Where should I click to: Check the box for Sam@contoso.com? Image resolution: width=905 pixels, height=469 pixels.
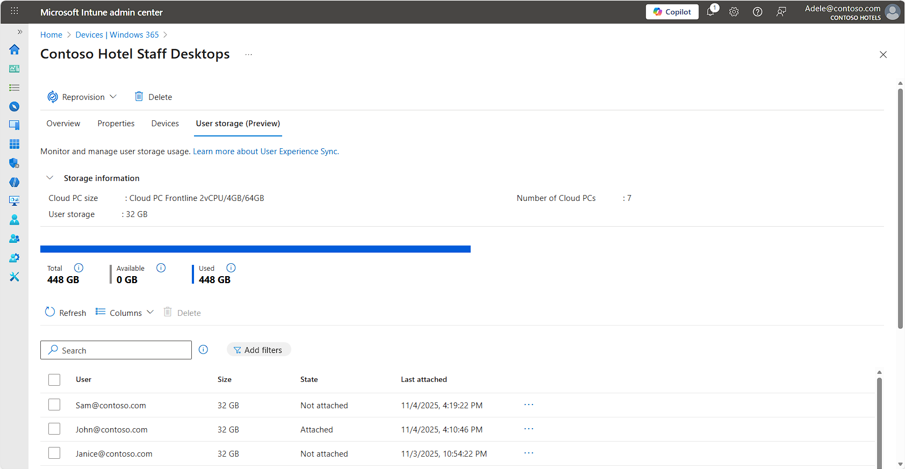click(54, 405)
